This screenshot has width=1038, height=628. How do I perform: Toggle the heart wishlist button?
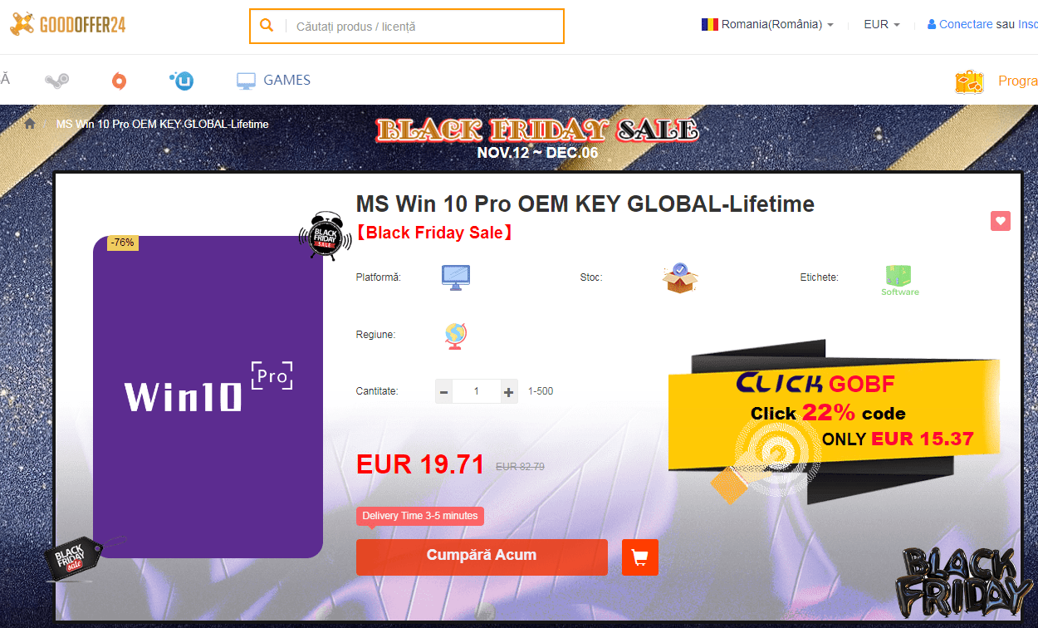[x=1001, y=221]
